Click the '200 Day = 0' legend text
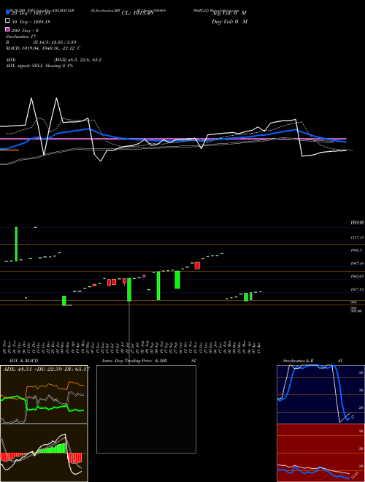Image resolution: width=365 pixels, height=482 pixels. 25,31
